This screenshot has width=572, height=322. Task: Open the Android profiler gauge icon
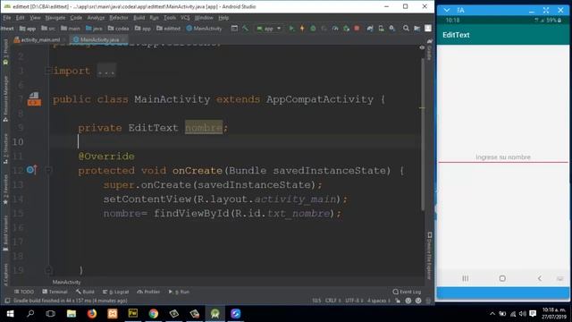coord(335,29)
